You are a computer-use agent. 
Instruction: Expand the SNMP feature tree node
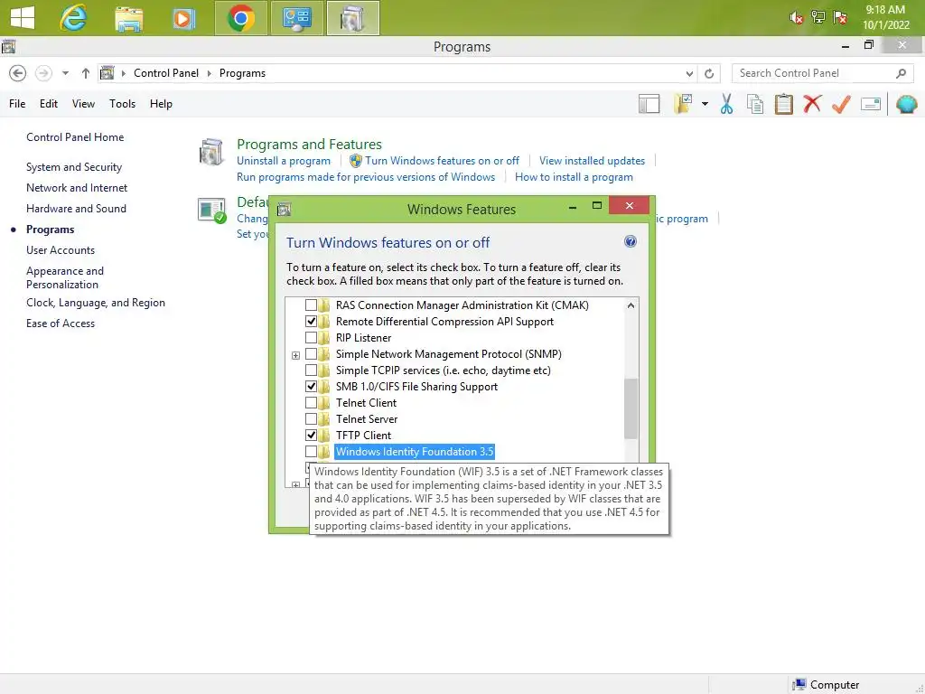click(295, 355)
